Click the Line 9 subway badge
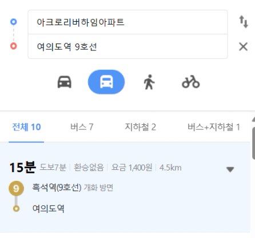 tap(16, 188)
